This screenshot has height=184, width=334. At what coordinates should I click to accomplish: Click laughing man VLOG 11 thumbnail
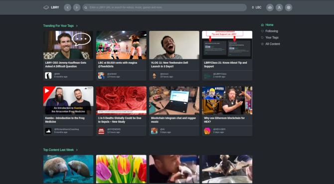[x=174, y=45]
